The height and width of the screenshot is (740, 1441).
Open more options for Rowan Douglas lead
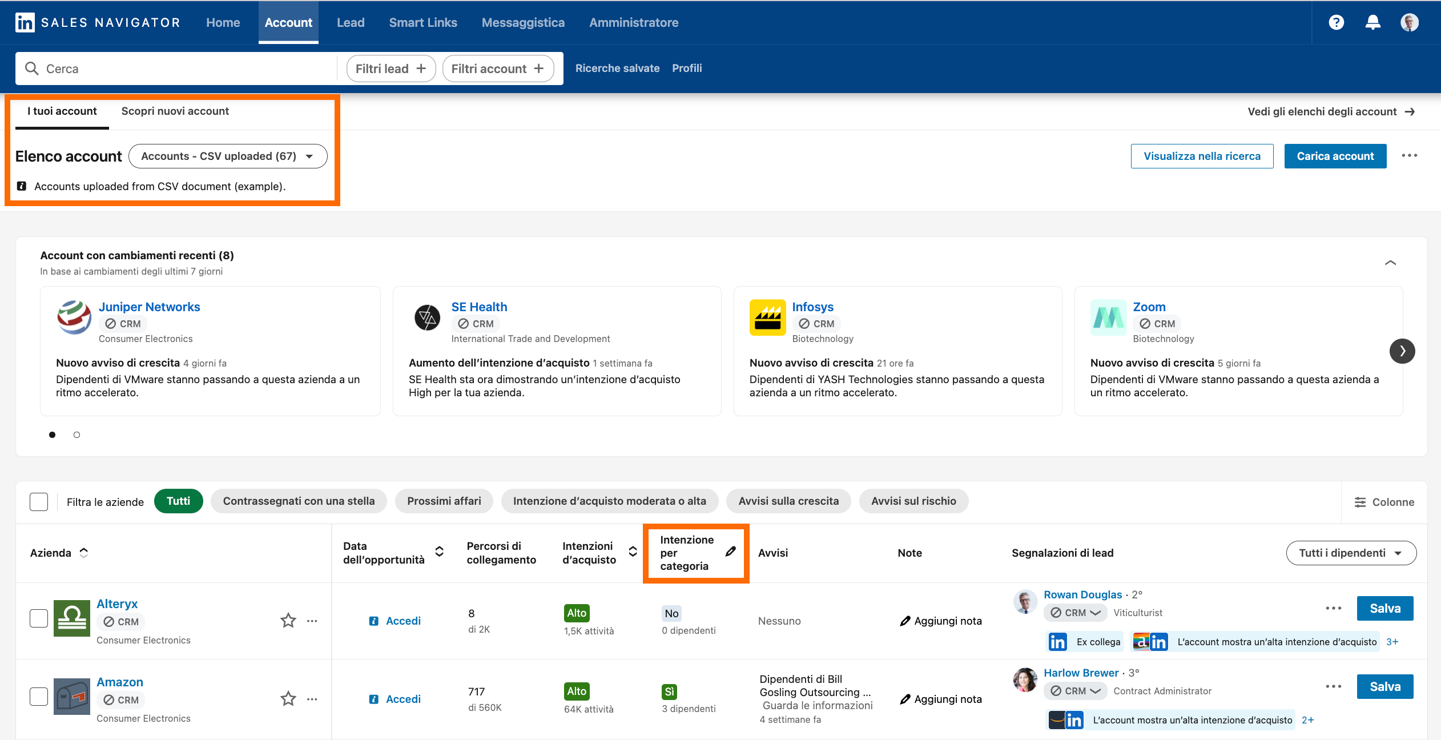(1333, 608)
